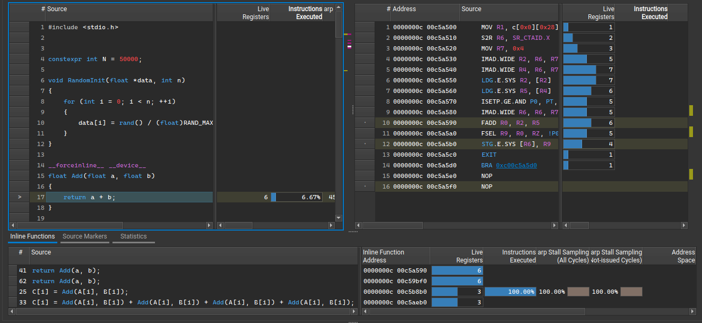Click inline metrics table scroll right arrow

coord(692,311)
